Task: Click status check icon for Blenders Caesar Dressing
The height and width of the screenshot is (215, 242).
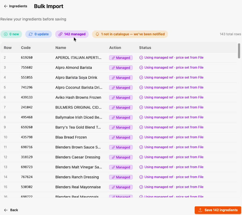Action: coord(141,157)
